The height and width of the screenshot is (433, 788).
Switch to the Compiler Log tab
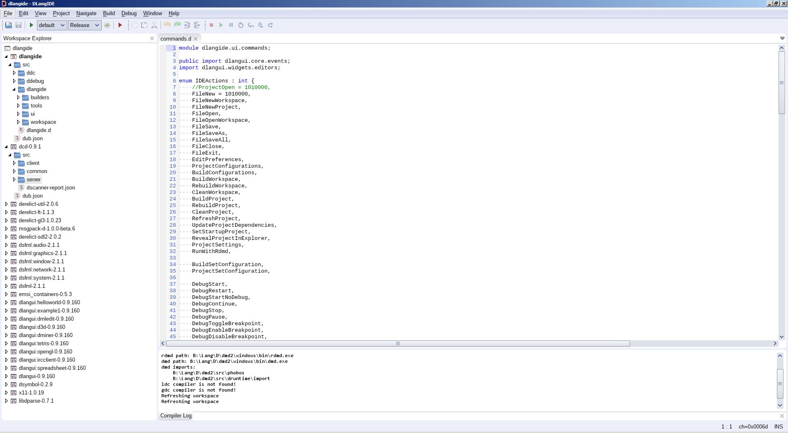coord(176,415)
